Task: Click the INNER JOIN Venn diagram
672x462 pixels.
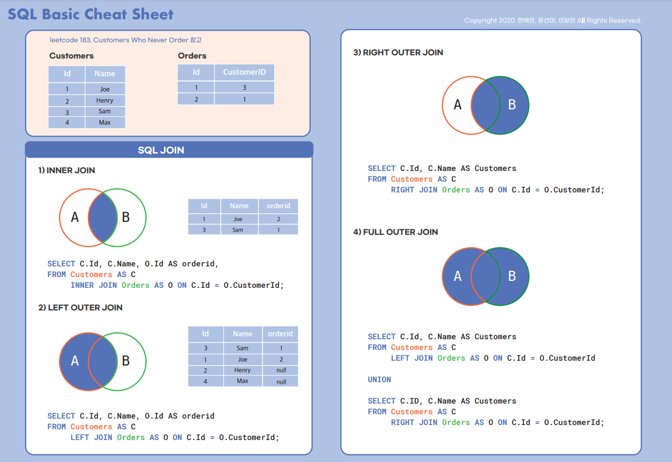Action: click(101, 218)
